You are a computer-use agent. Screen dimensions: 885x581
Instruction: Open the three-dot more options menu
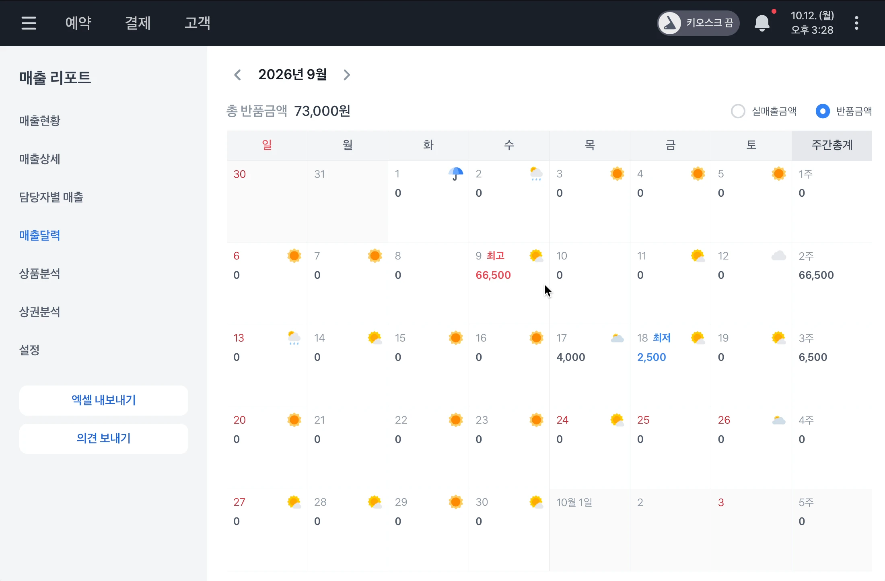856,23
